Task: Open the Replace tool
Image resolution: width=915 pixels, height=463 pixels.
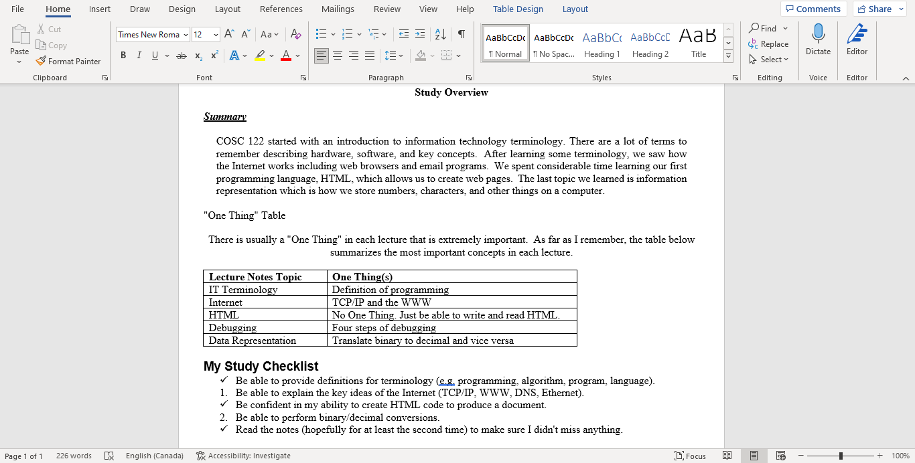Action: coord(768,44)
